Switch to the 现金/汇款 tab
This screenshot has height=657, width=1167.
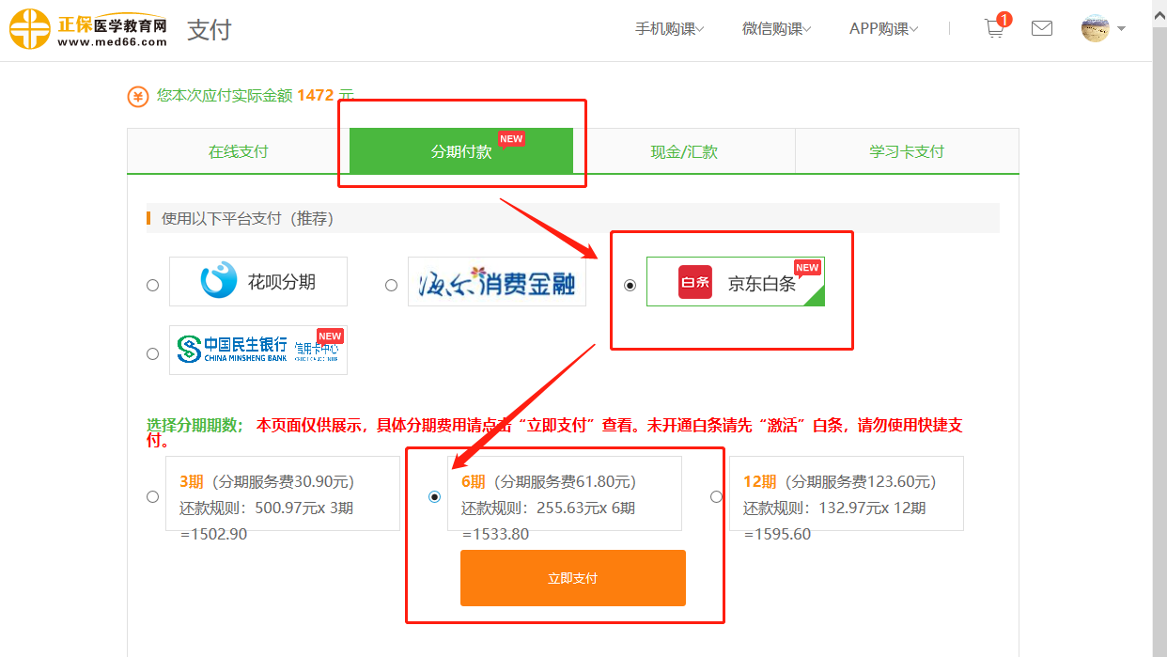684,151
